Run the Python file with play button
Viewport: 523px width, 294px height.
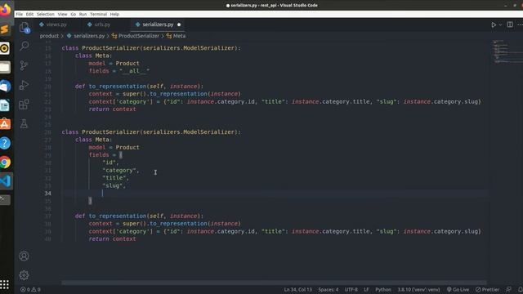494,24
